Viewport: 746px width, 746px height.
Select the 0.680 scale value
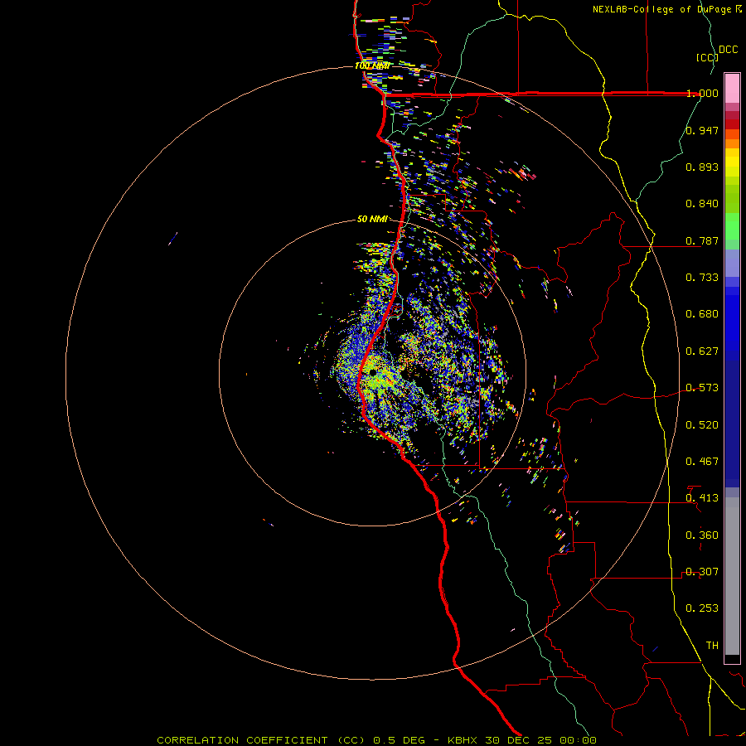(x=702, y=314)
